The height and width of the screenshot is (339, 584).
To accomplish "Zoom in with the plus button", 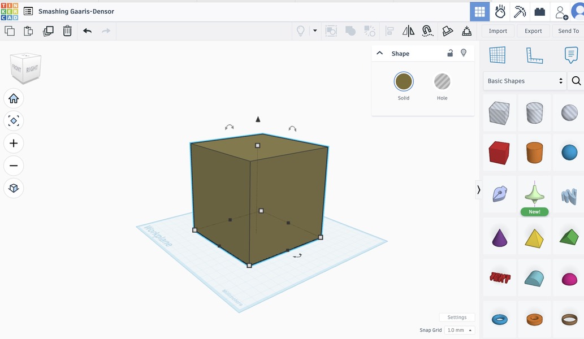I will [x=14, y=144].
